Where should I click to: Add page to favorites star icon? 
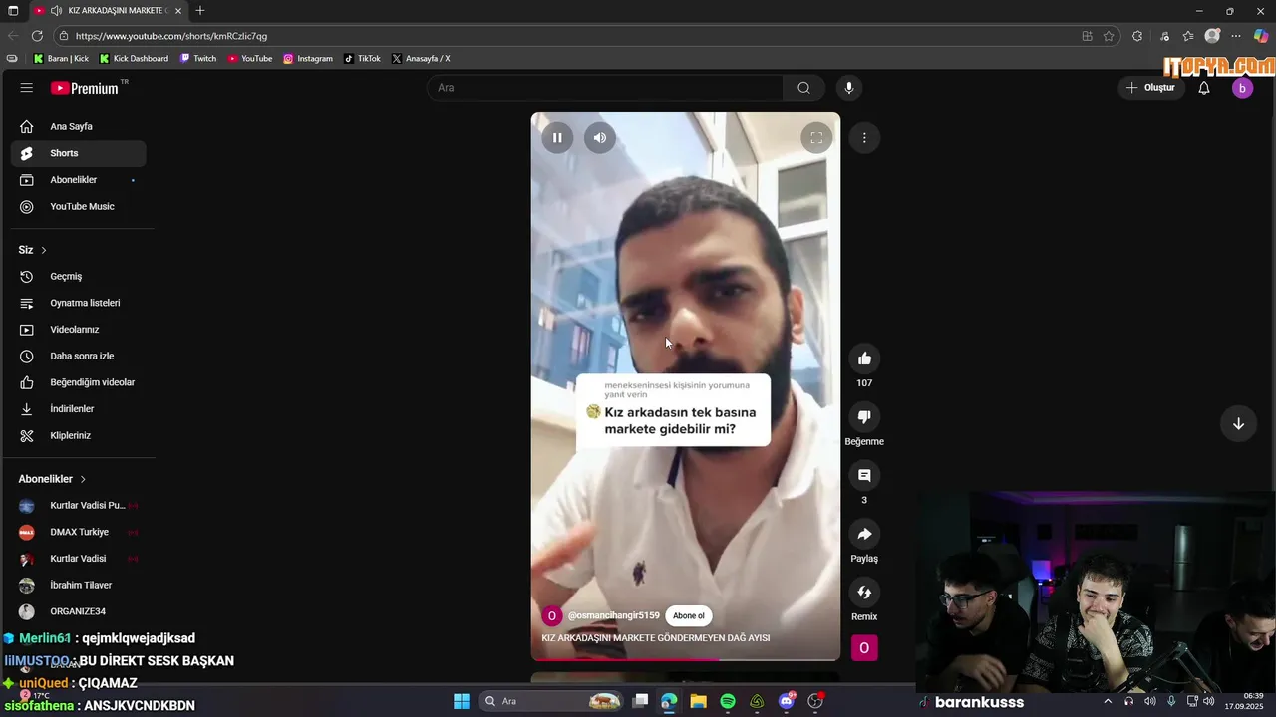(1109, 36)
